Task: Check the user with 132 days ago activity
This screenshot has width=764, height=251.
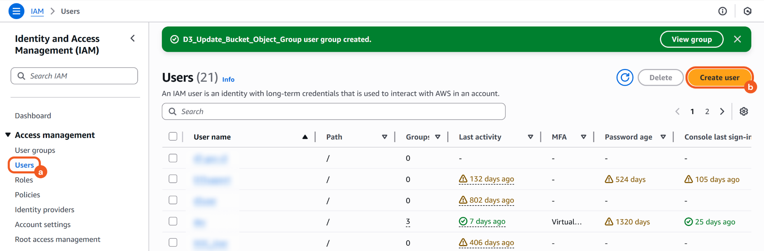Action: pos(173,179)
